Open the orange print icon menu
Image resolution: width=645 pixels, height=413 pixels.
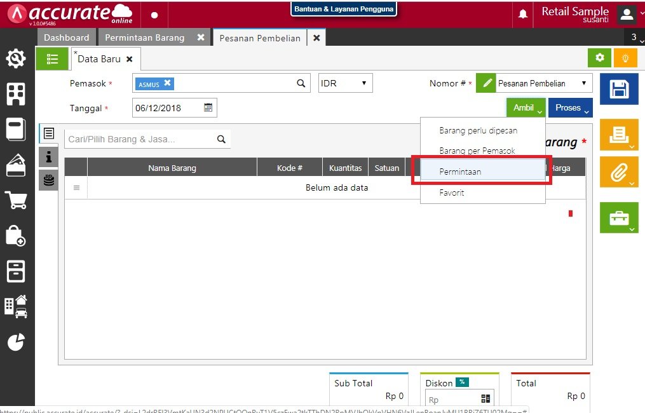coord(619,134)
